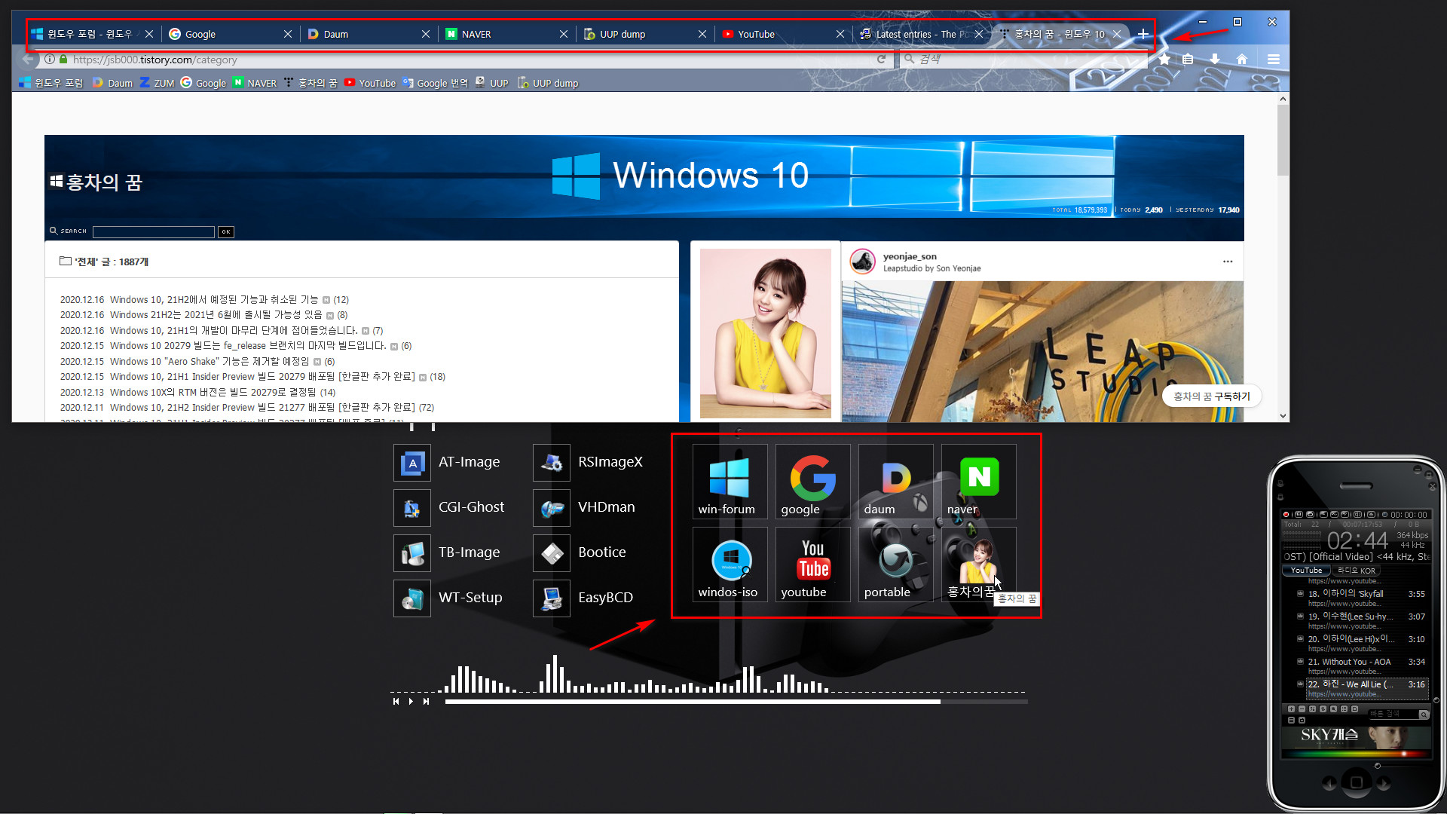Launch the youtube tile
1447x814 pixels.
coord(812,565)
